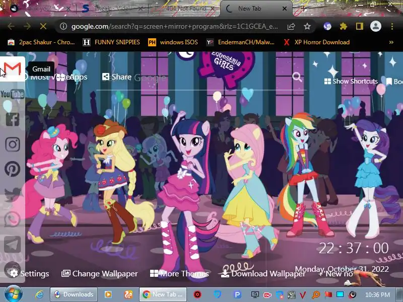Viewport: 403px width, 302px height.
Task: Open the Windows Start orb
Action: click(x=13, y=294)
